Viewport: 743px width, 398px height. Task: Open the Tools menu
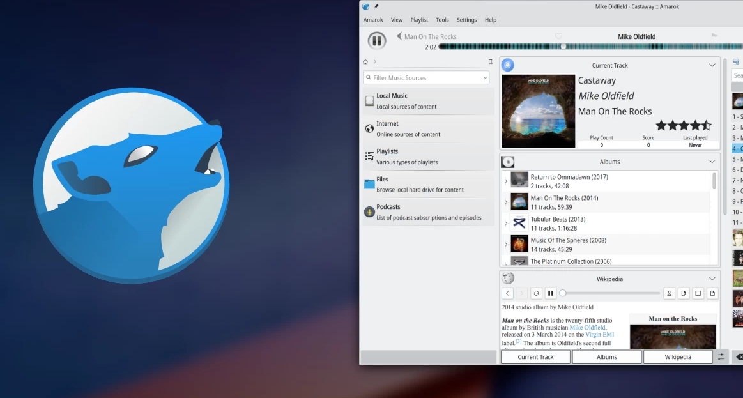tap(442, 20)
